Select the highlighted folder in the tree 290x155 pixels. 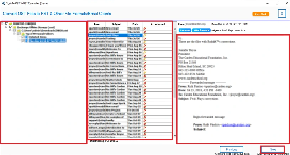48,41
